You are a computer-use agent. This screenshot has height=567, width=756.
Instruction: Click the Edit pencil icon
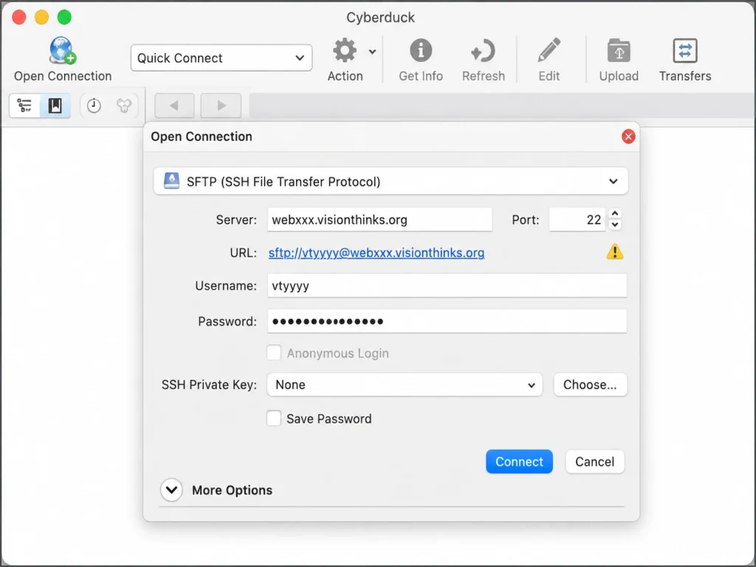[x=549, y=50]
